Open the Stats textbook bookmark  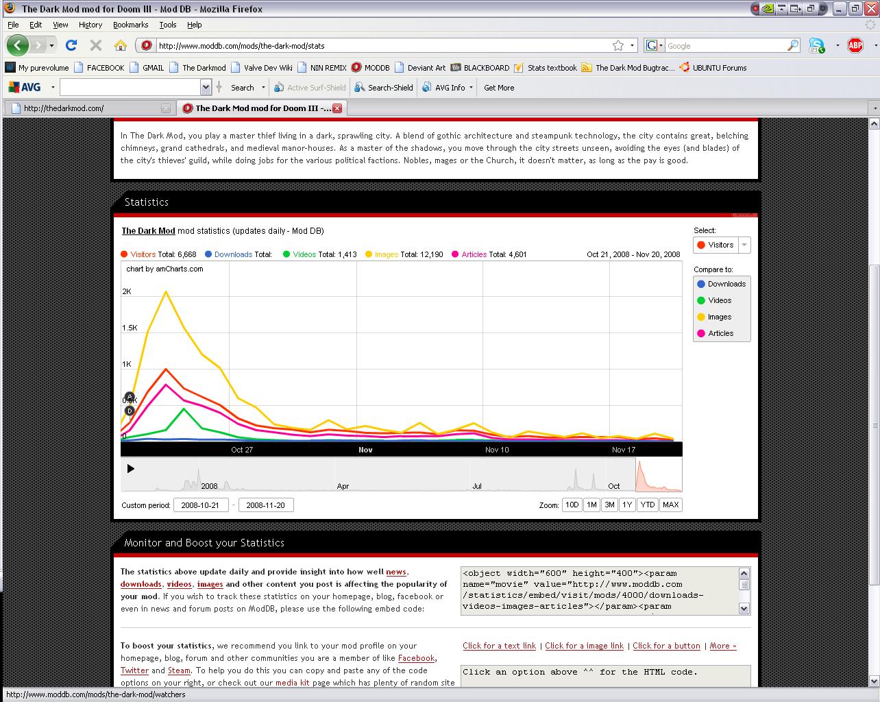tap(546, 68)
